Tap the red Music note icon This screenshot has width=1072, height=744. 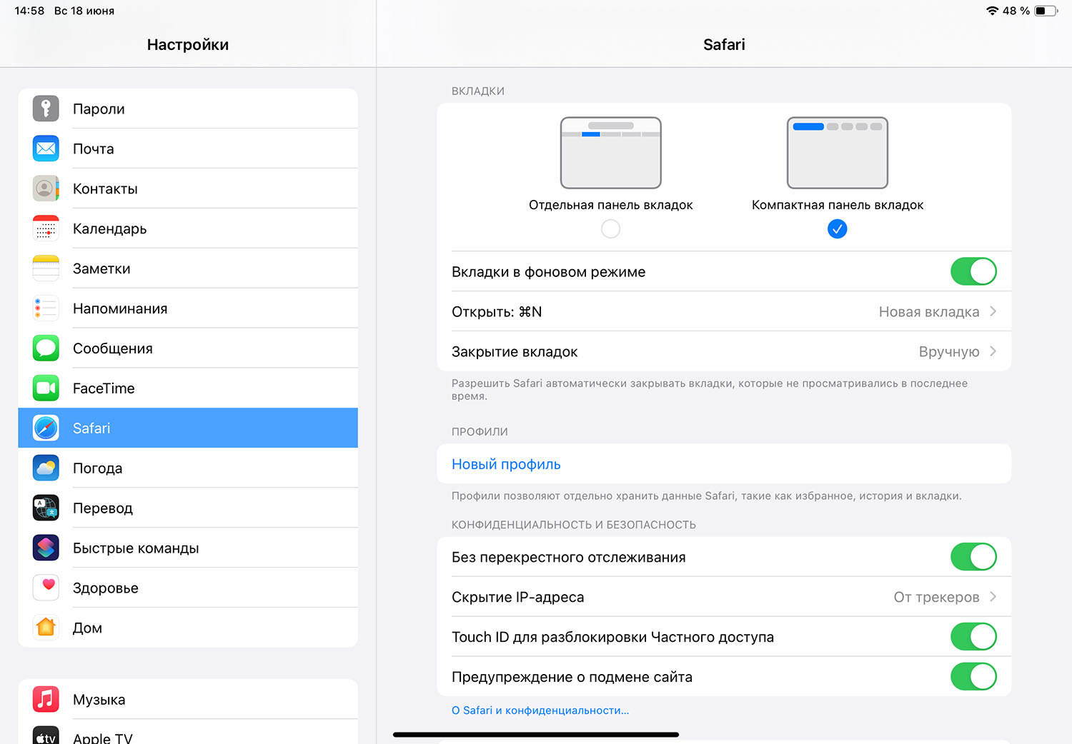click(x=46, y=699)
